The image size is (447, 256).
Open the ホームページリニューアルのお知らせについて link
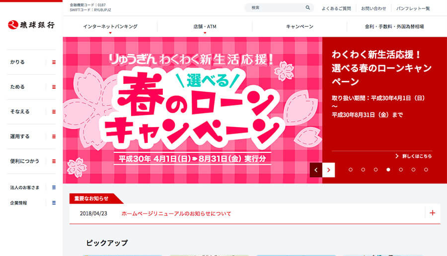pos(176,214)
